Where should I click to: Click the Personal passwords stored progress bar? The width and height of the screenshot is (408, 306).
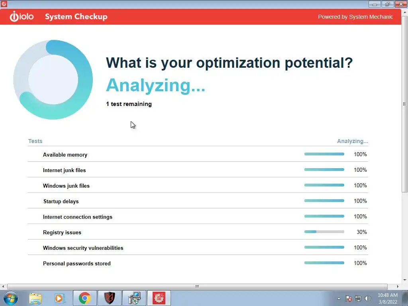pyautogui.click(x=324, y=263)
